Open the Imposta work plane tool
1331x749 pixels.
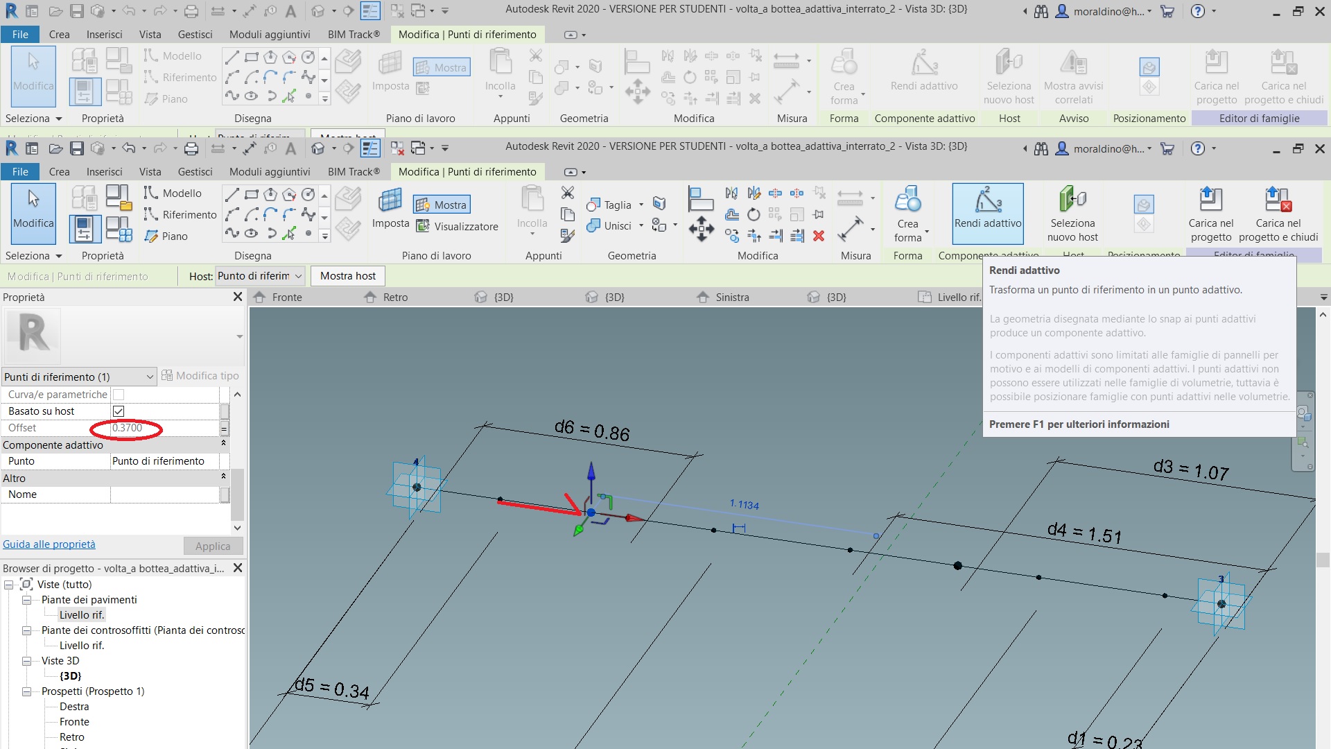click(390, 208)
